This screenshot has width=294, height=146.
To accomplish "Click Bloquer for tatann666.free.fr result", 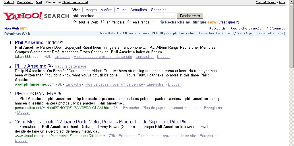I will (x=163, y=56).
